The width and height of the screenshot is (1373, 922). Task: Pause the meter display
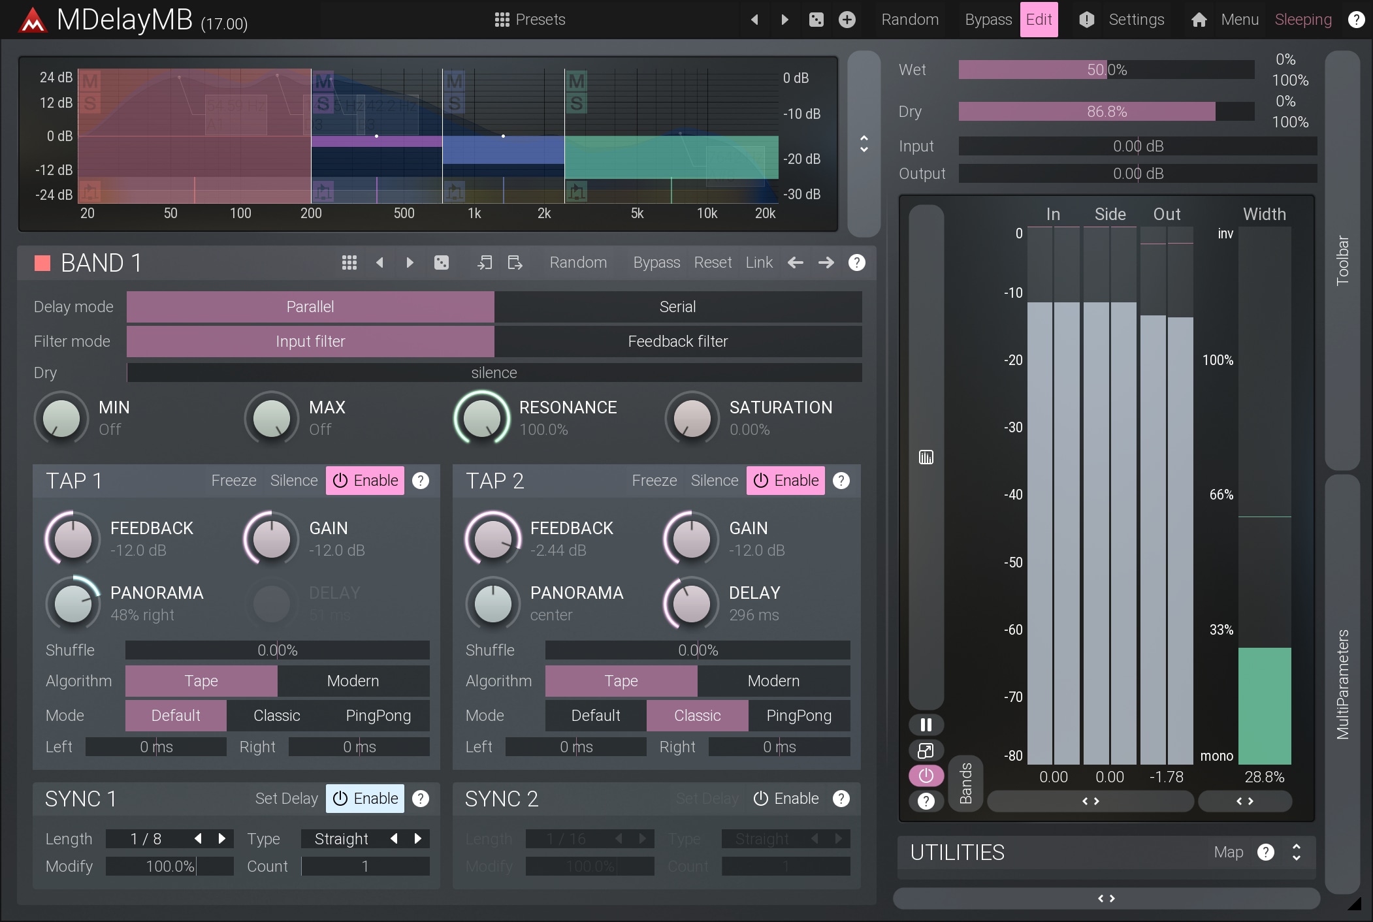[x=926, y=725]
